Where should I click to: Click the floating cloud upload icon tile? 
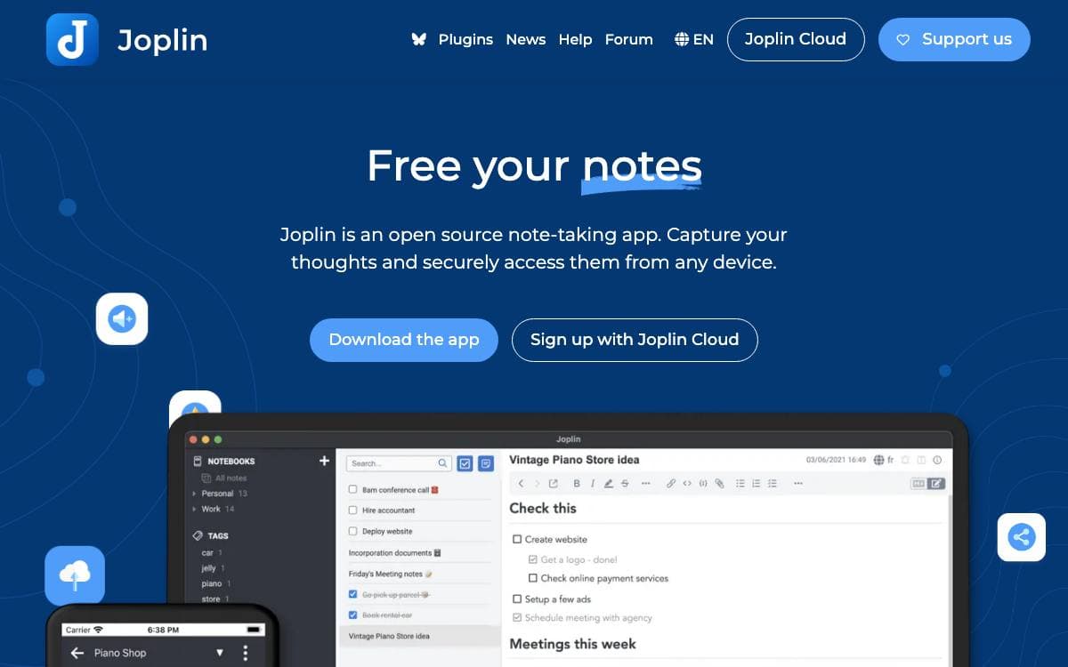[x=75, y=575]
